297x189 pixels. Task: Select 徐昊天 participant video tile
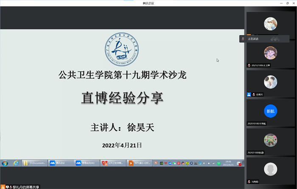pos(270,82)
